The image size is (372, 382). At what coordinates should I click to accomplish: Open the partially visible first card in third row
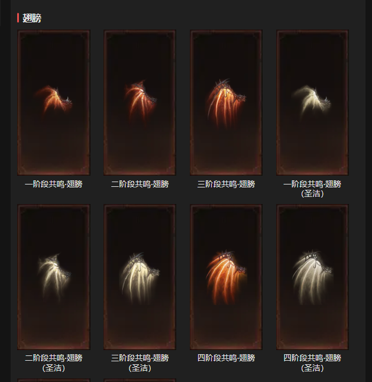54,380
